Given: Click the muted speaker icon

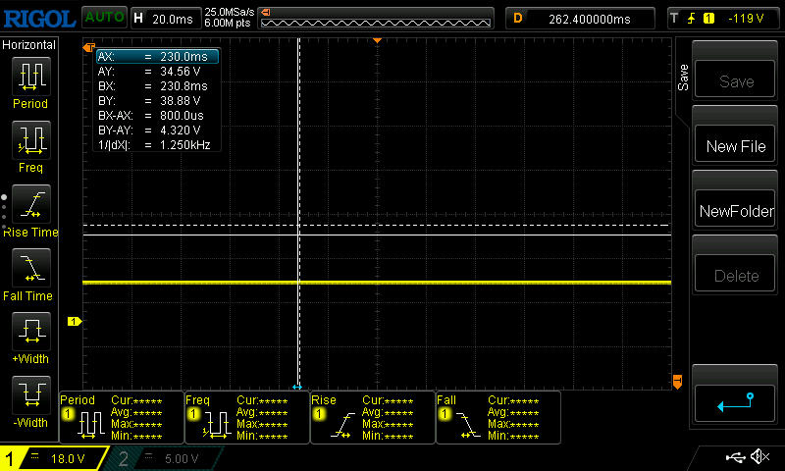Looking at the screenshot, I should [x=759, y=457].
